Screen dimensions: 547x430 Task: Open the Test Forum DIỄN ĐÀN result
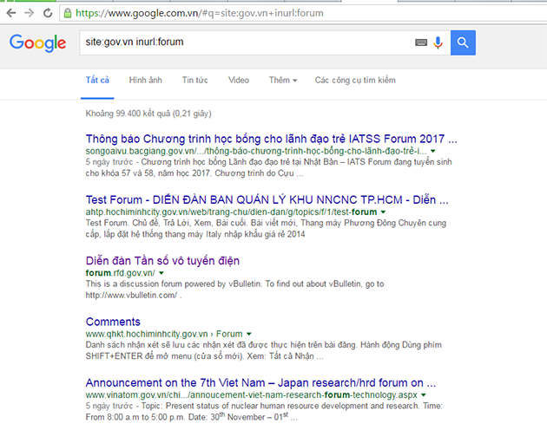pos(267,199)
